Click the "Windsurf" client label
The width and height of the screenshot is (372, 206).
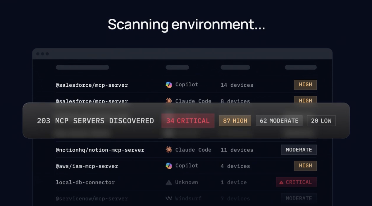[188, 198]
